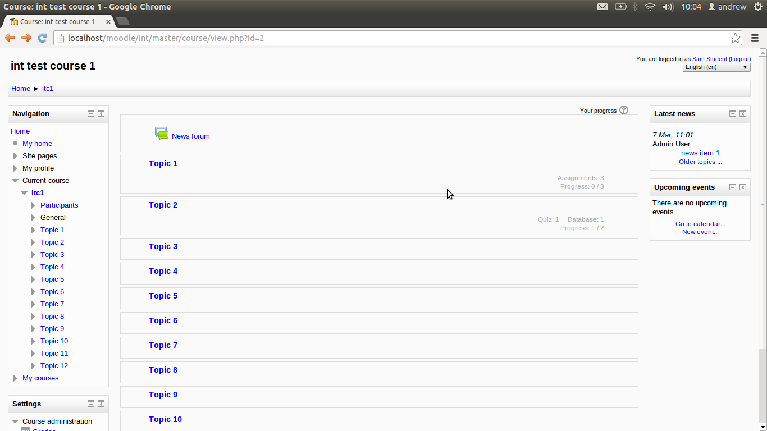Dock the Settings block

tap(101, 404)
